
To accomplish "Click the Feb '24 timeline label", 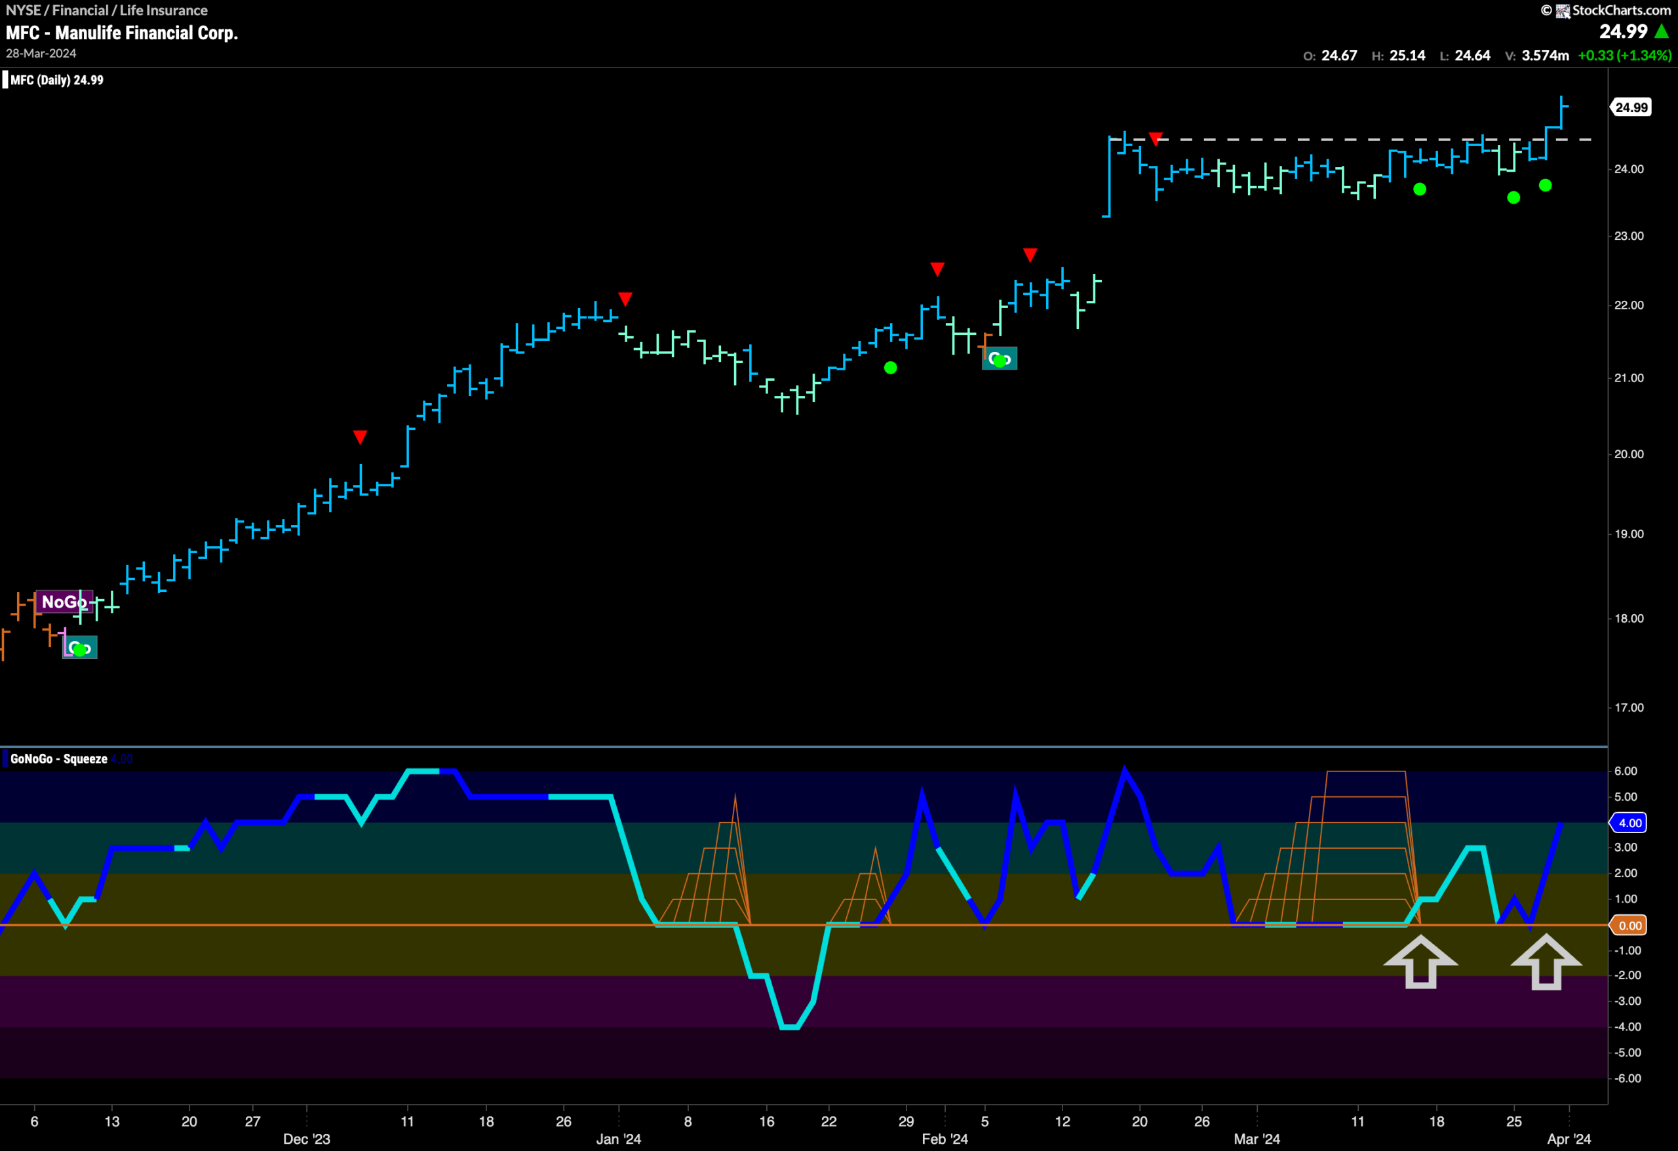I will pos(945,1139).
